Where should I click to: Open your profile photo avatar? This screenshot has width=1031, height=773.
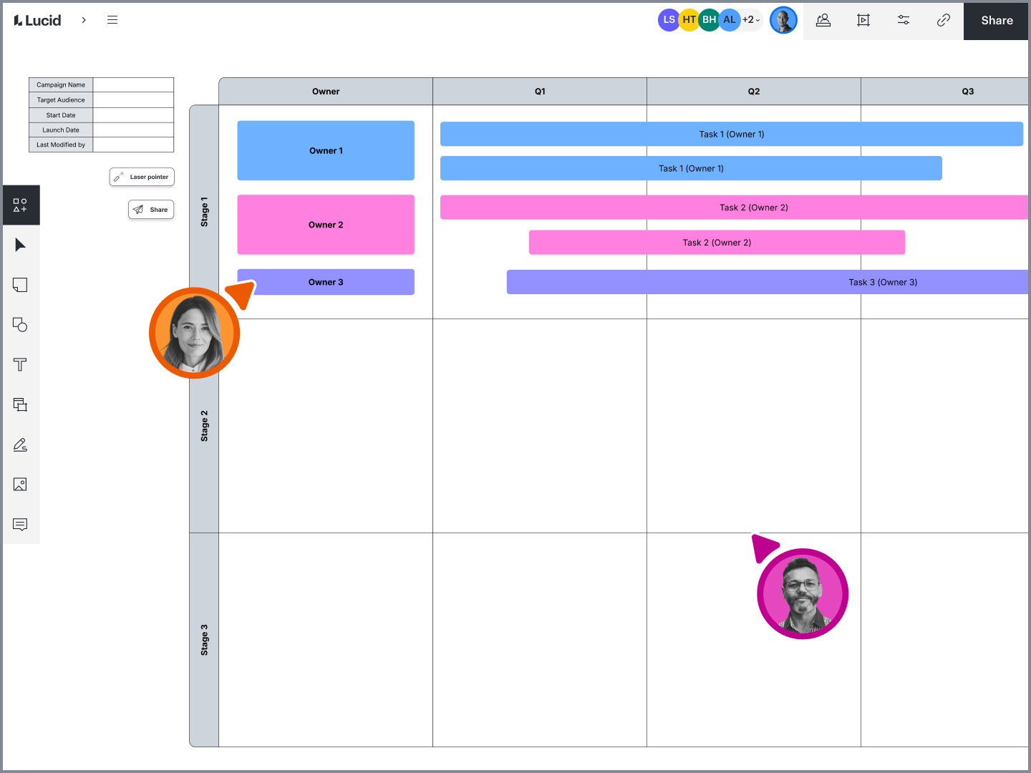[783, 20]
